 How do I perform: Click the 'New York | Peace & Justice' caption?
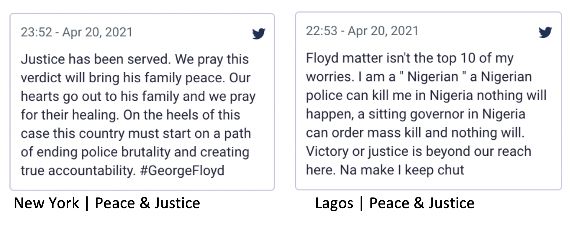(x=107, y=203)
